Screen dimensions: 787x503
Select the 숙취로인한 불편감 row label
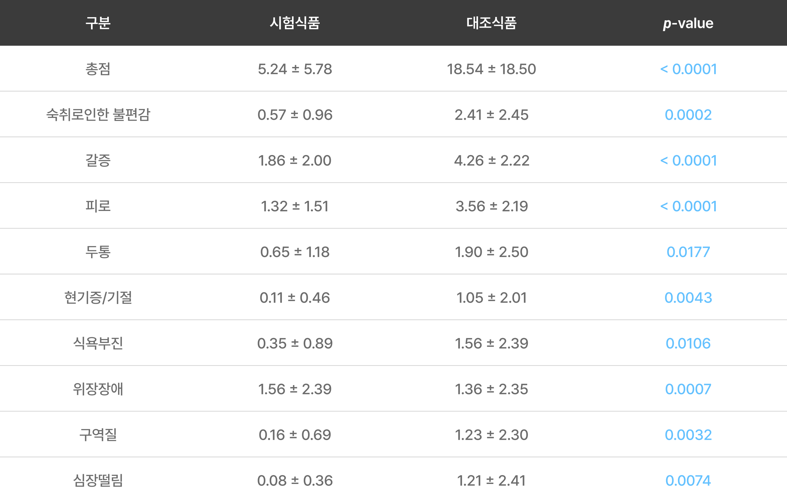98,115
